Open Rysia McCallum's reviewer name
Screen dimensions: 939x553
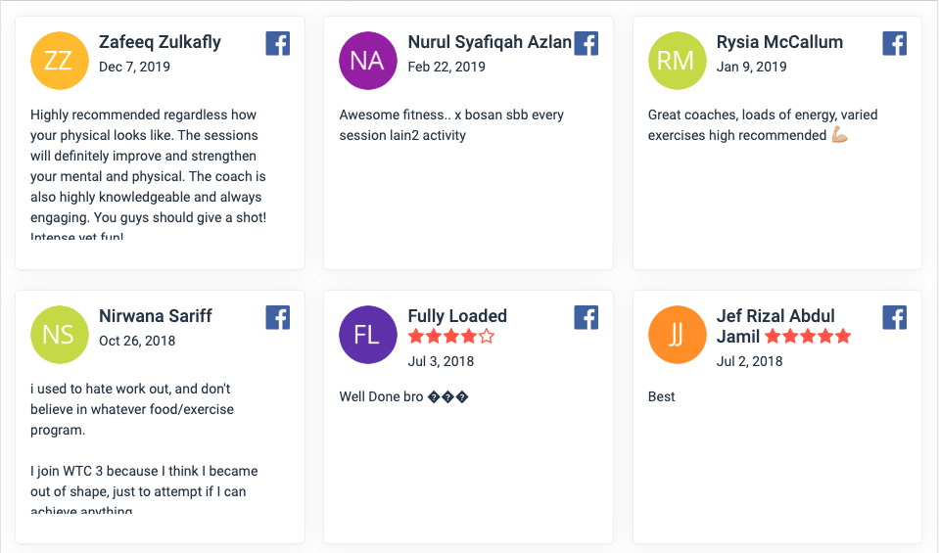tap(779, 42)
